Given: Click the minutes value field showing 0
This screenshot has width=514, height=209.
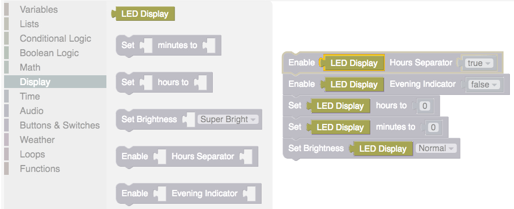Looking at the screenshot, I should (x=433, y=127).
